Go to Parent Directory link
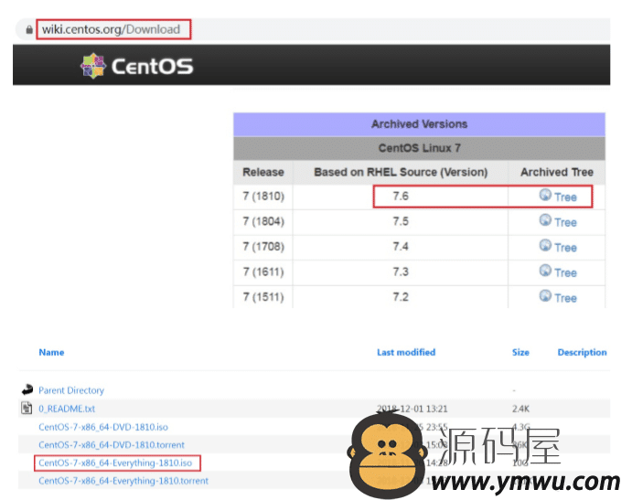 coord(71,390)
